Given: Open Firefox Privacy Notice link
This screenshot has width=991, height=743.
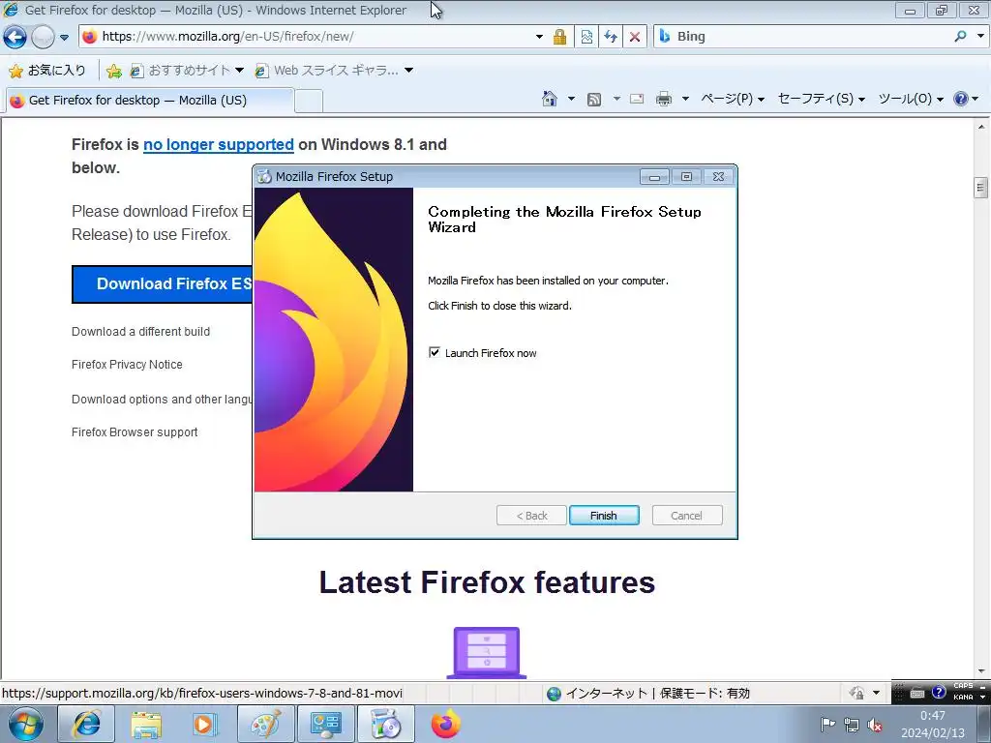Looking at the screenshot, I should point(127,365).
